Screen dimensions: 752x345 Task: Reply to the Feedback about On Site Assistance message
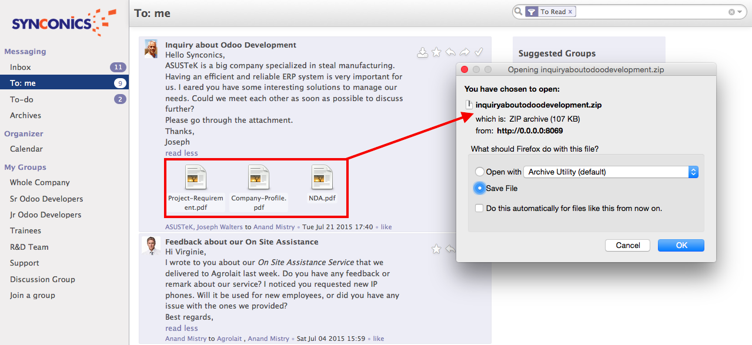[450, 249]
